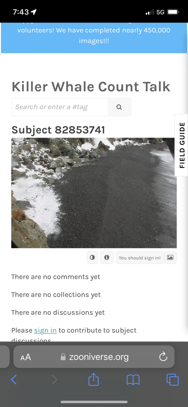The height and width of the screenshot is (407, 188).
Task: Toggle the image invert contrast icon
Action: (92, 258)
